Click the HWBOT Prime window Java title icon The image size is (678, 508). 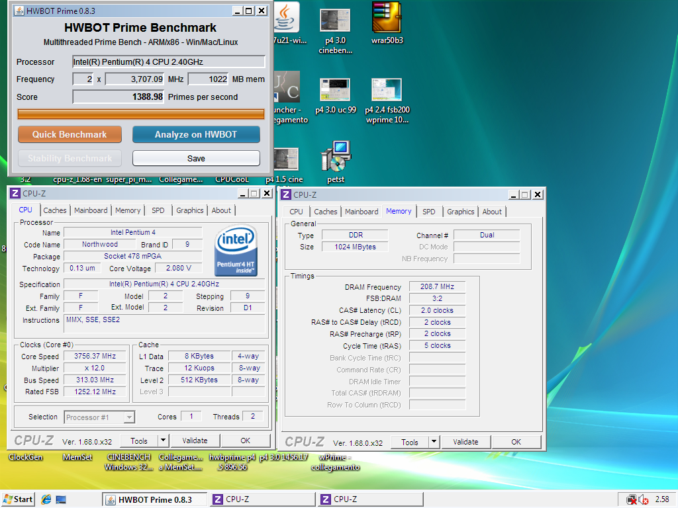pos(19,11)
